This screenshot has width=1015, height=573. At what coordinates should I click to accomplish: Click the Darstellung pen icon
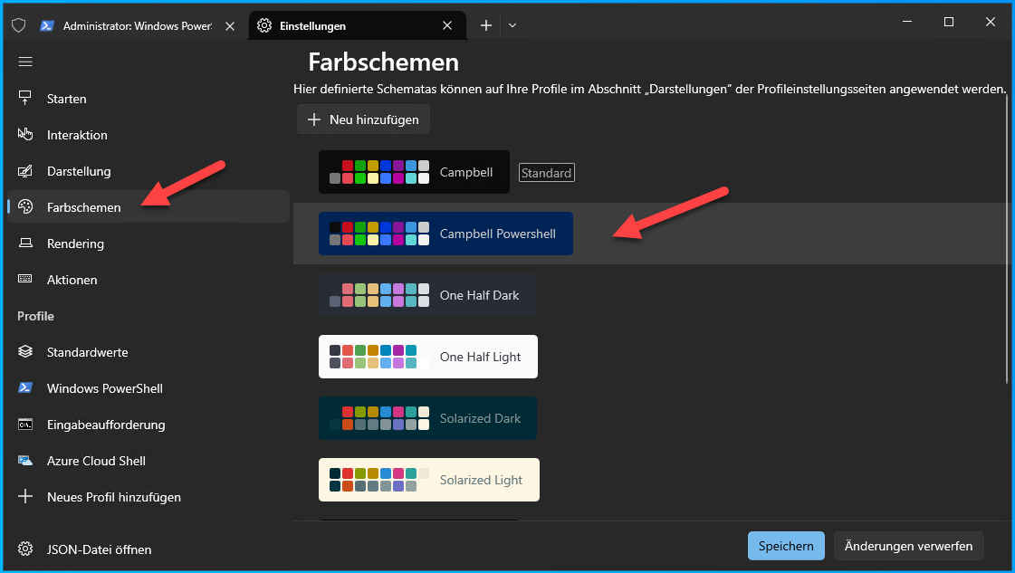(25, 171)
